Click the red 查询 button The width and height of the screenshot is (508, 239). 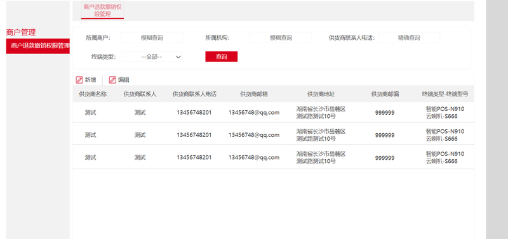click(x=221, y=56)
